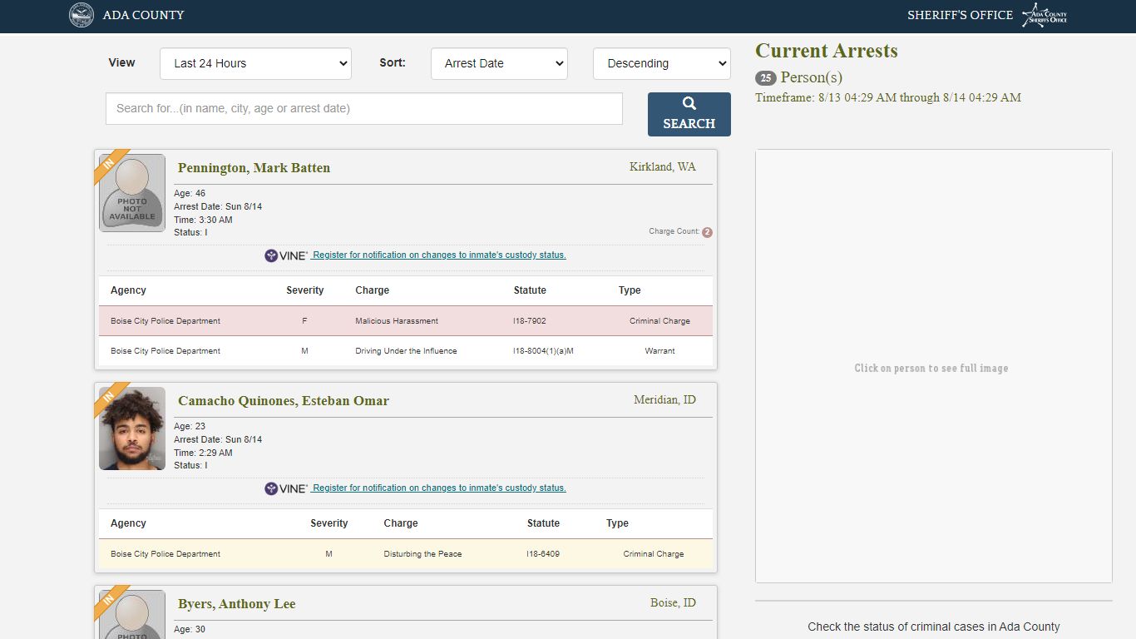The height and width of the screenshot is (639, 1136).
Task: Click the SHERIFF'S OFFICE header text
Action: click(x=960, y=15)
